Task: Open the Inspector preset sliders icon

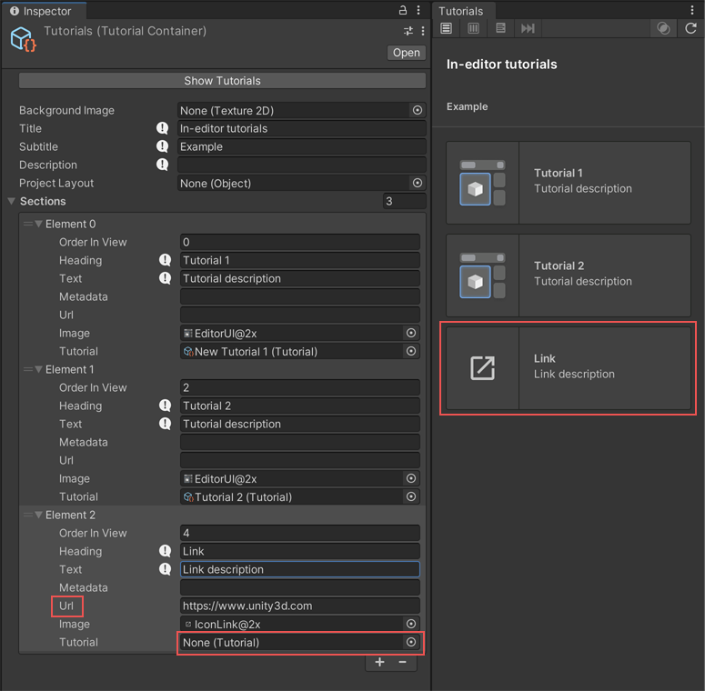Action: [x=408, y=31]
